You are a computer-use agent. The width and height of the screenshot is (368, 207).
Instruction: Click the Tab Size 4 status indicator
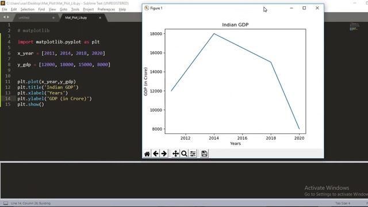343,203
